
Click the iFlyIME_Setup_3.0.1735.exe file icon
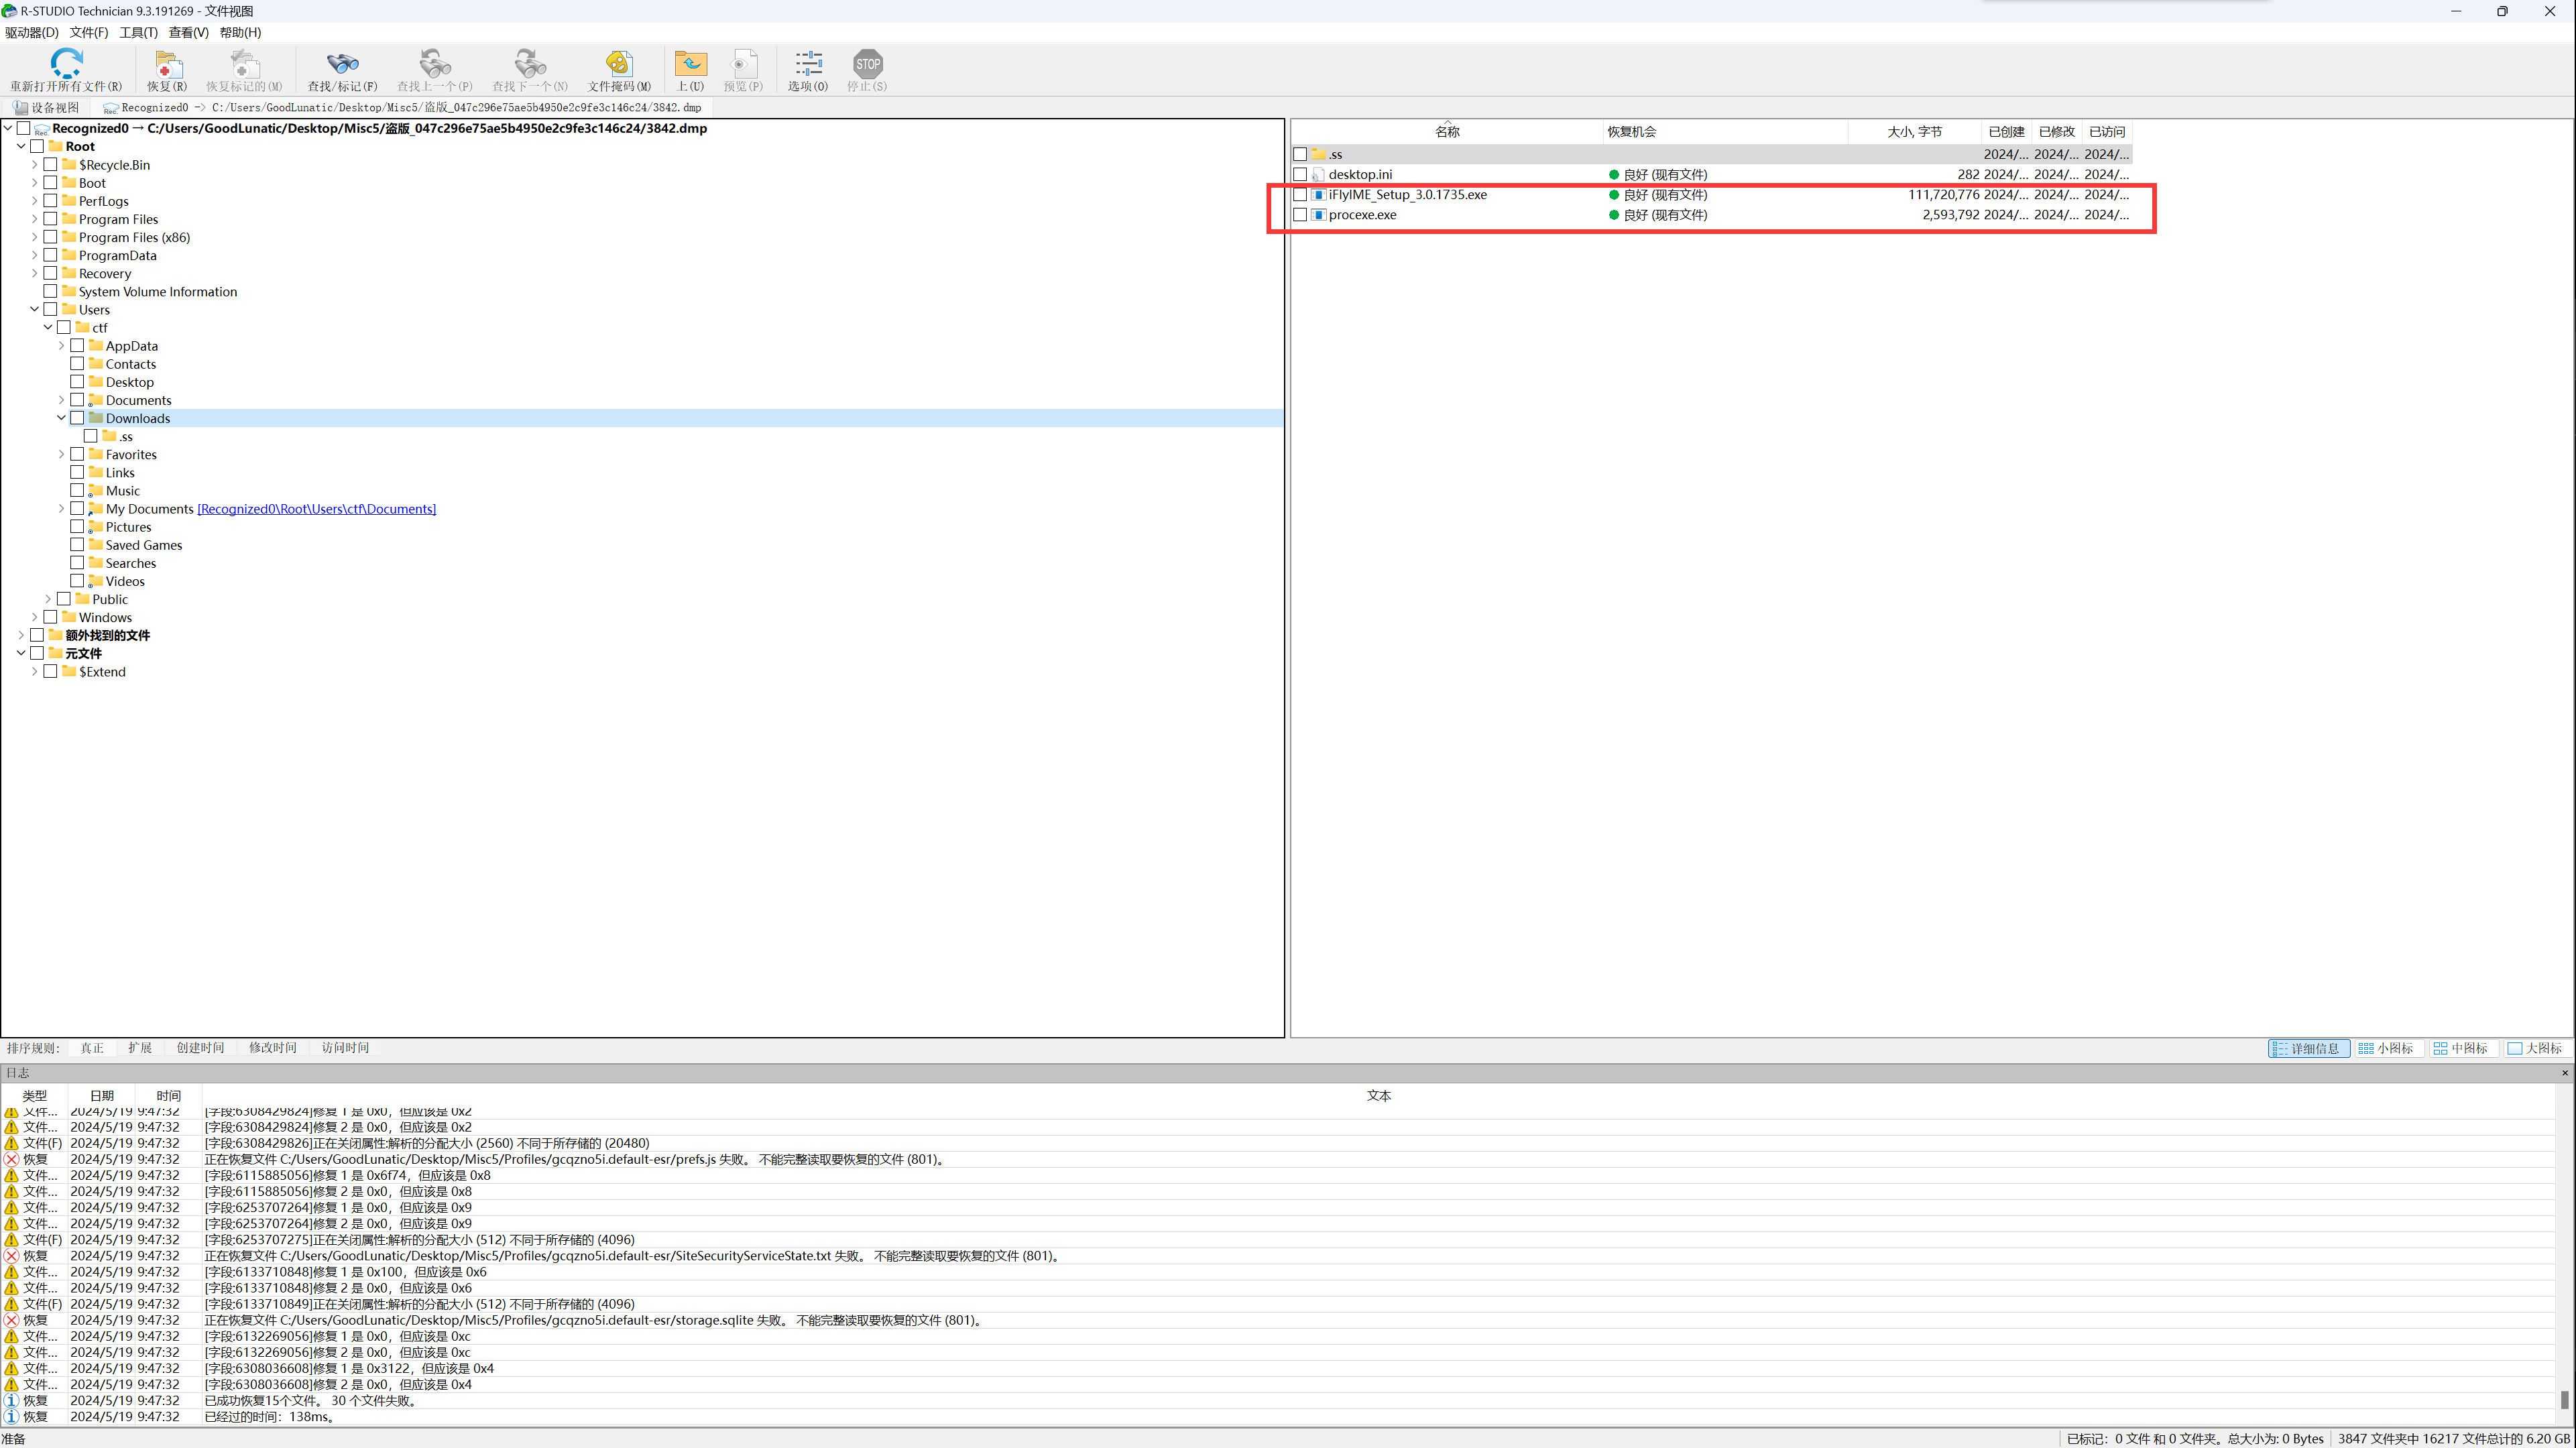[1318, 194]
